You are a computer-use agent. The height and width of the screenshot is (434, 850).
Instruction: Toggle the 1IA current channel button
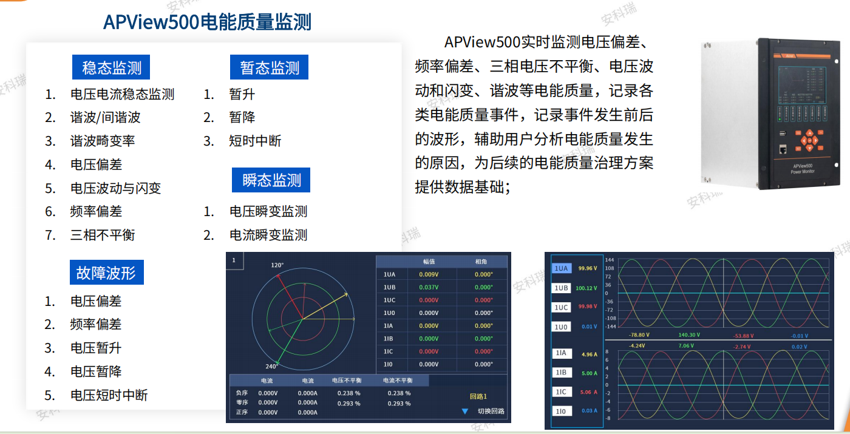tap(562, 353)
